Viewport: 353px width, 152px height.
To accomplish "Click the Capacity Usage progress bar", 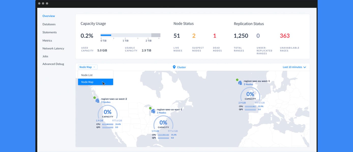I will tap(130, 35).
